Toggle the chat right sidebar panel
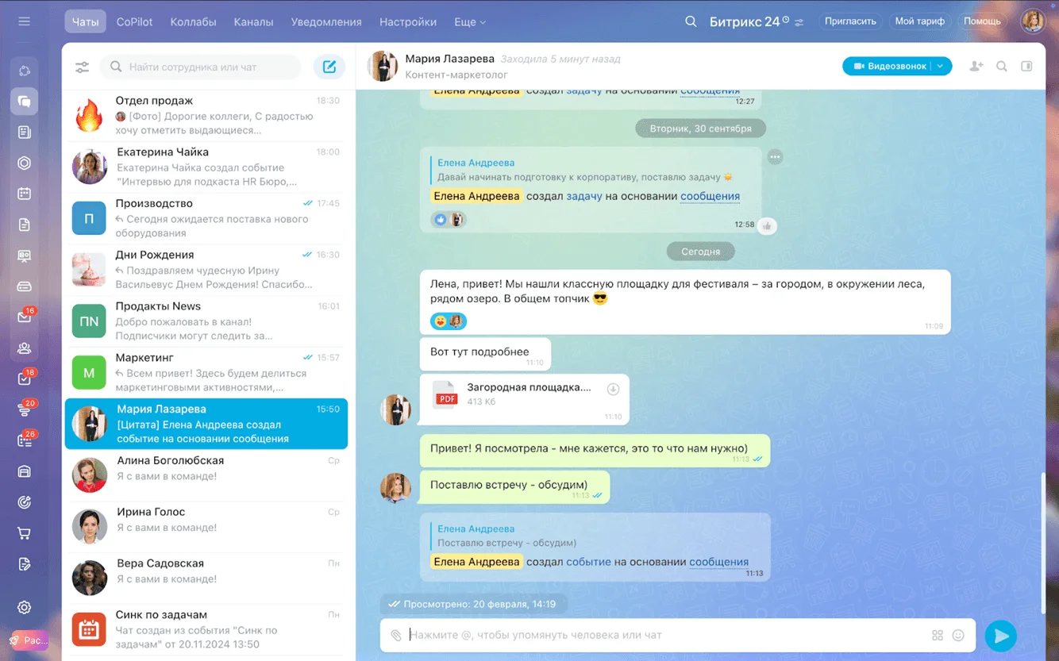This screenshot has width=1059, height=661. click(1026, 67)
